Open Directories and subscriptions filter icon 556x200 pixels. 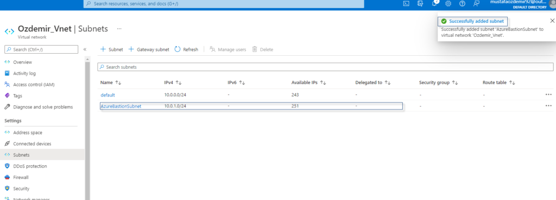coord(421,4)
